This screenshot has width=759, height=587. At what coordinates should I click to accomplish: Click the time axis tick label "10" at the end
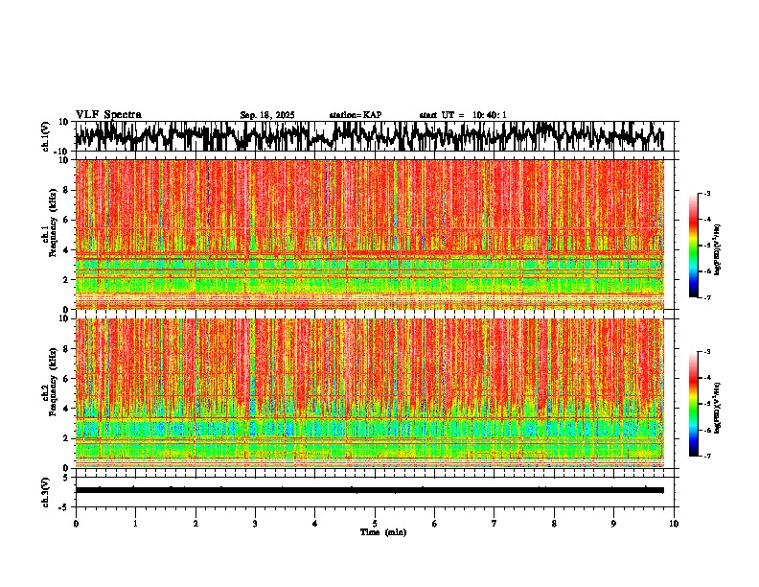674,524
